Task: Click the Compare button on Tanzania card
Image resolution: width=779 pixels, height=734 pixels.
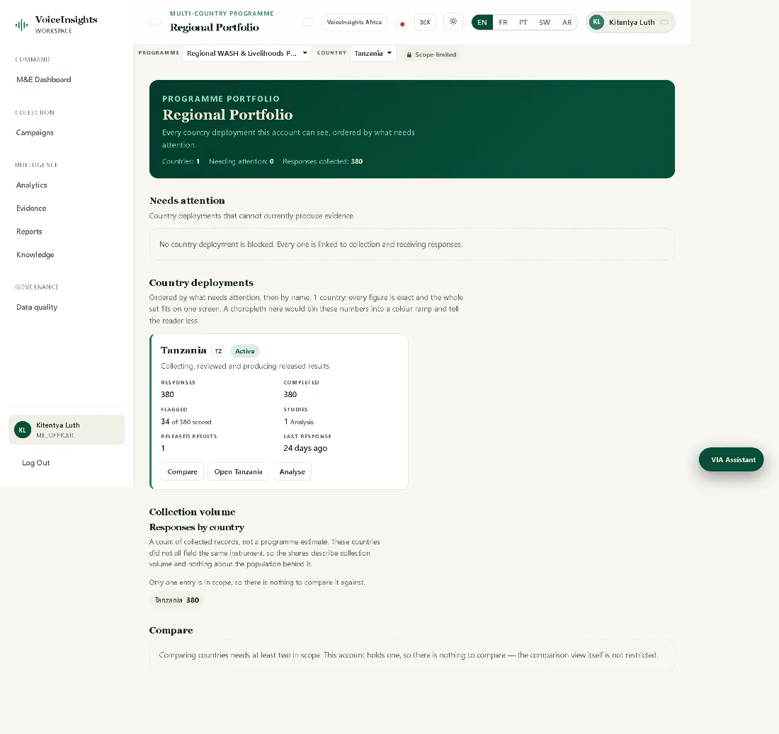Action: [x=182, y=472]
